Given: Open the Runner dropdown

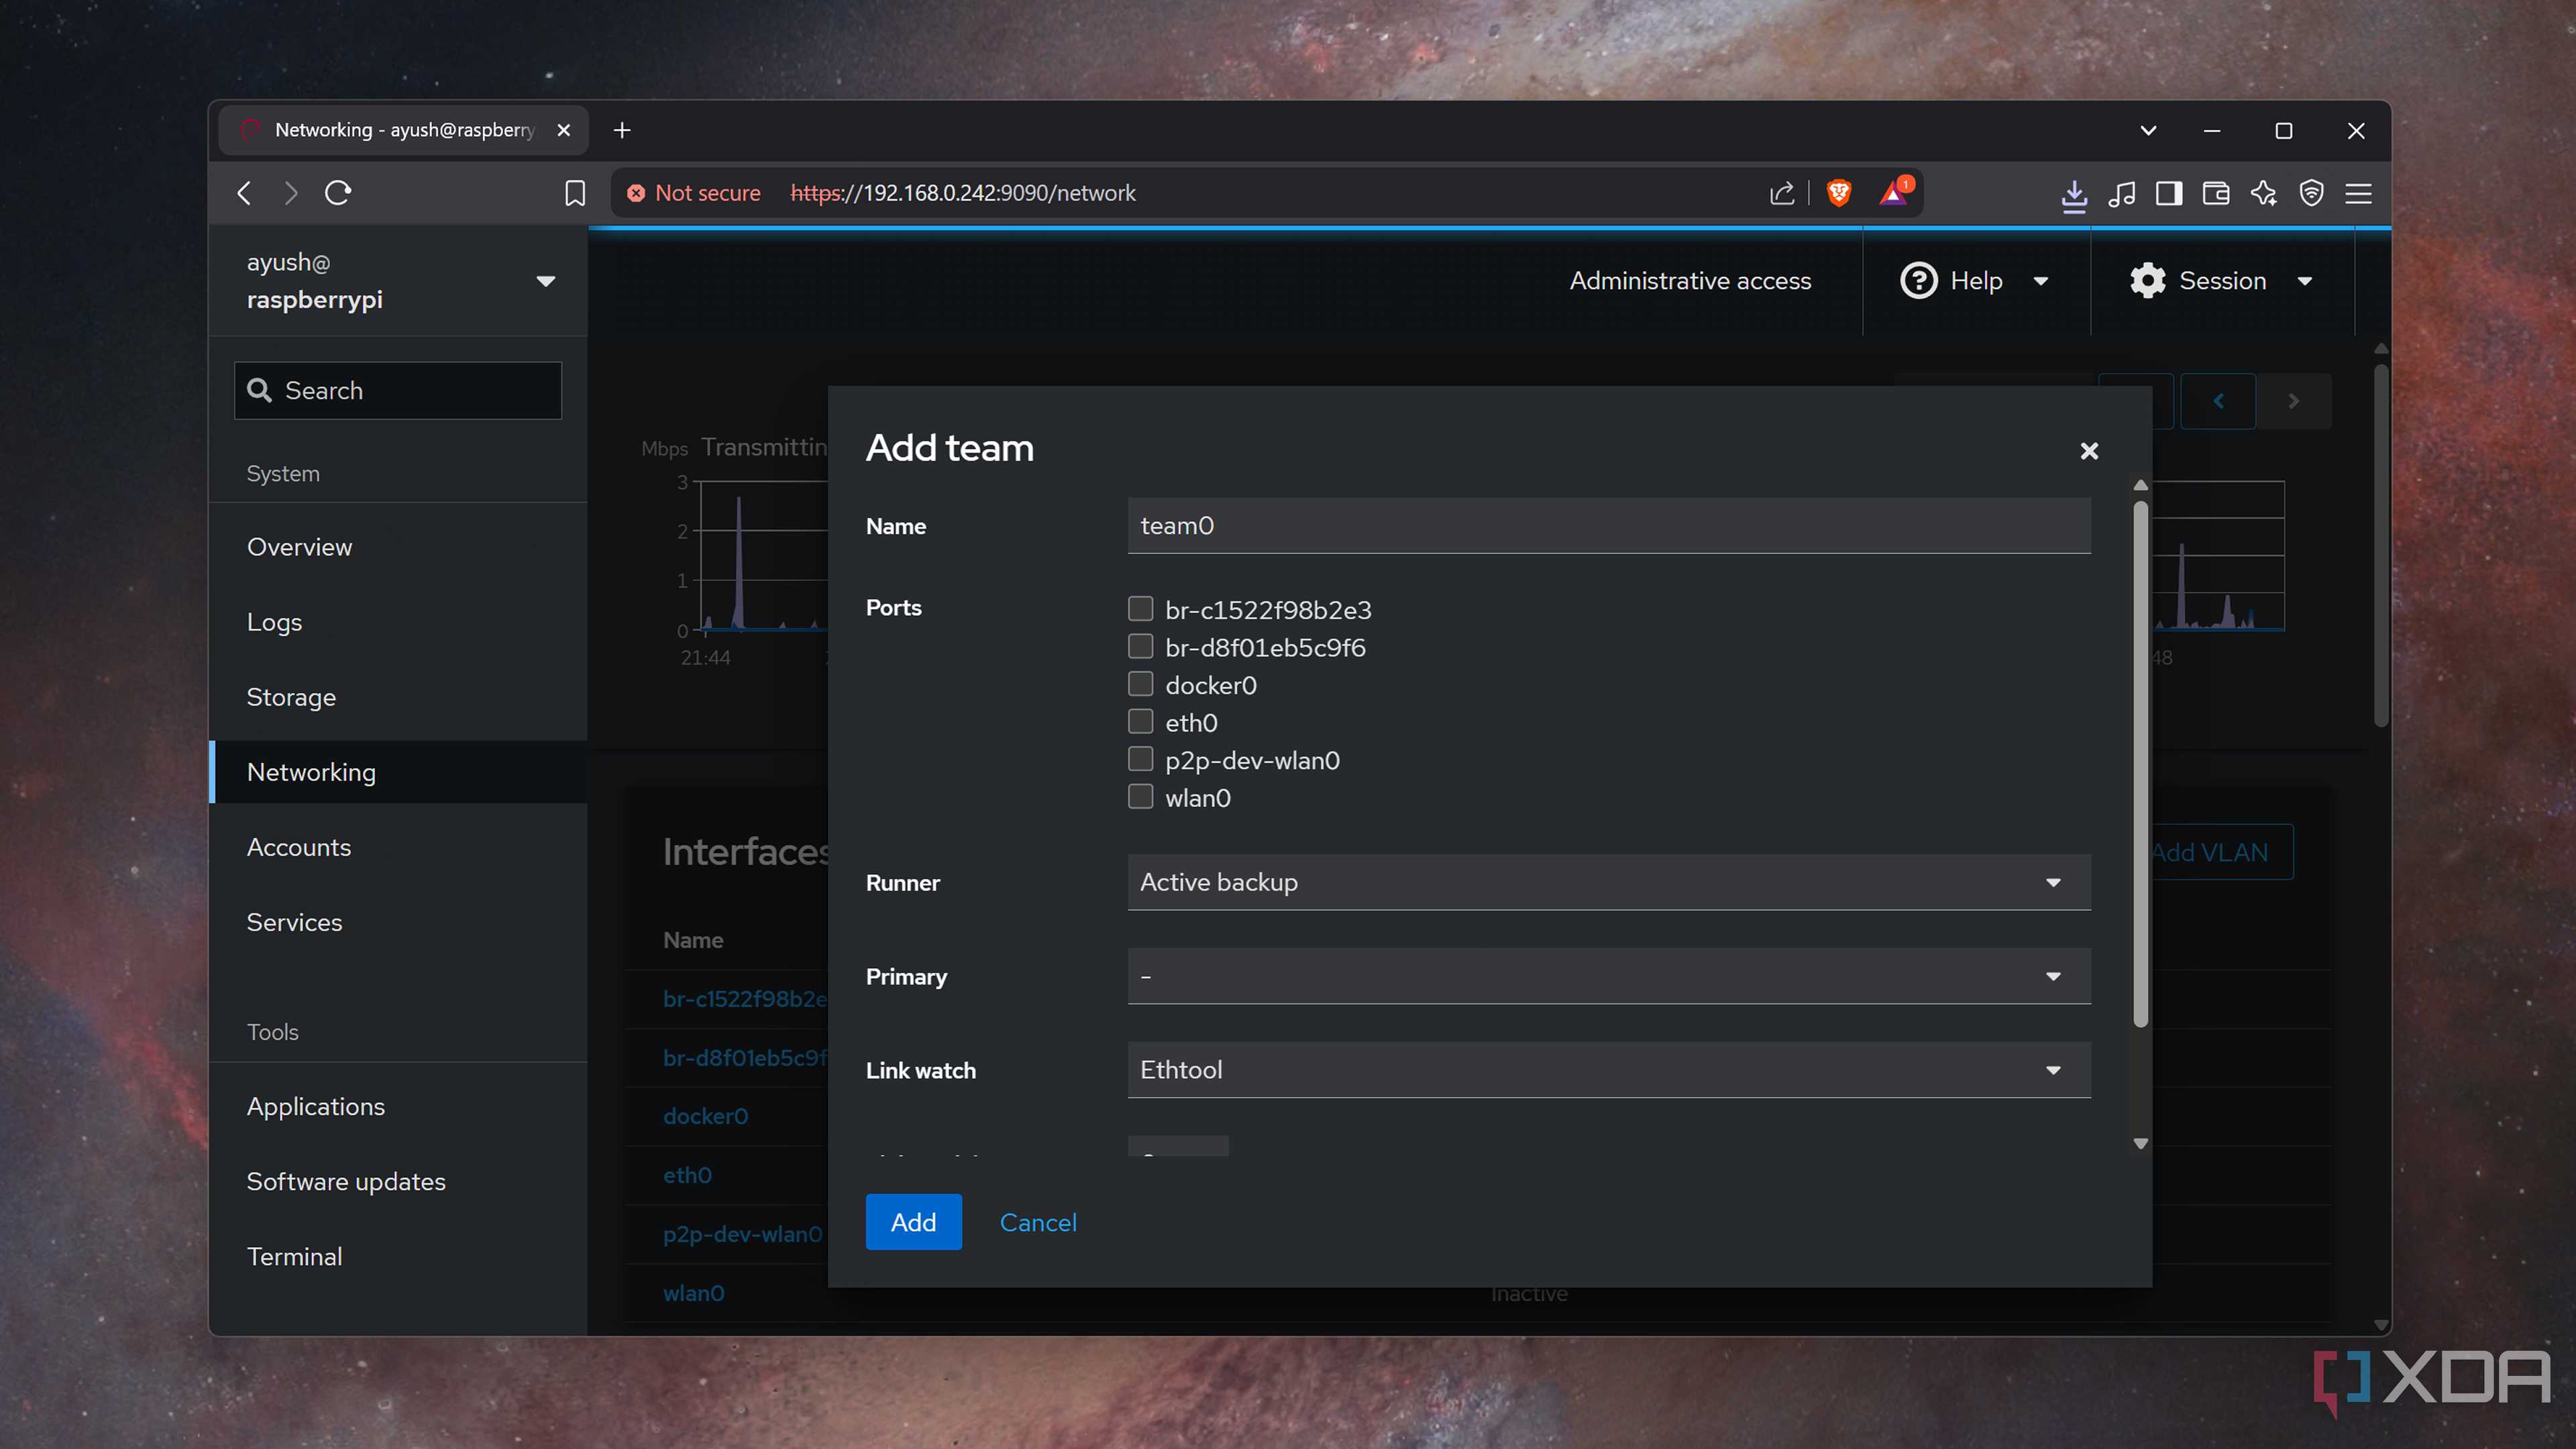Looking at the screenshot, I should point(1609,882).
